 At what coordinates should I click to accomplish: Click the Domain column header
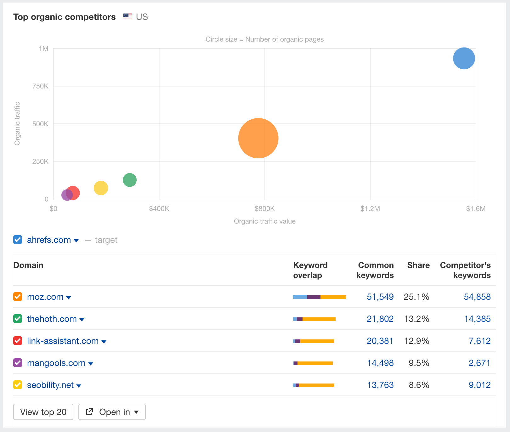click(28, 265)
